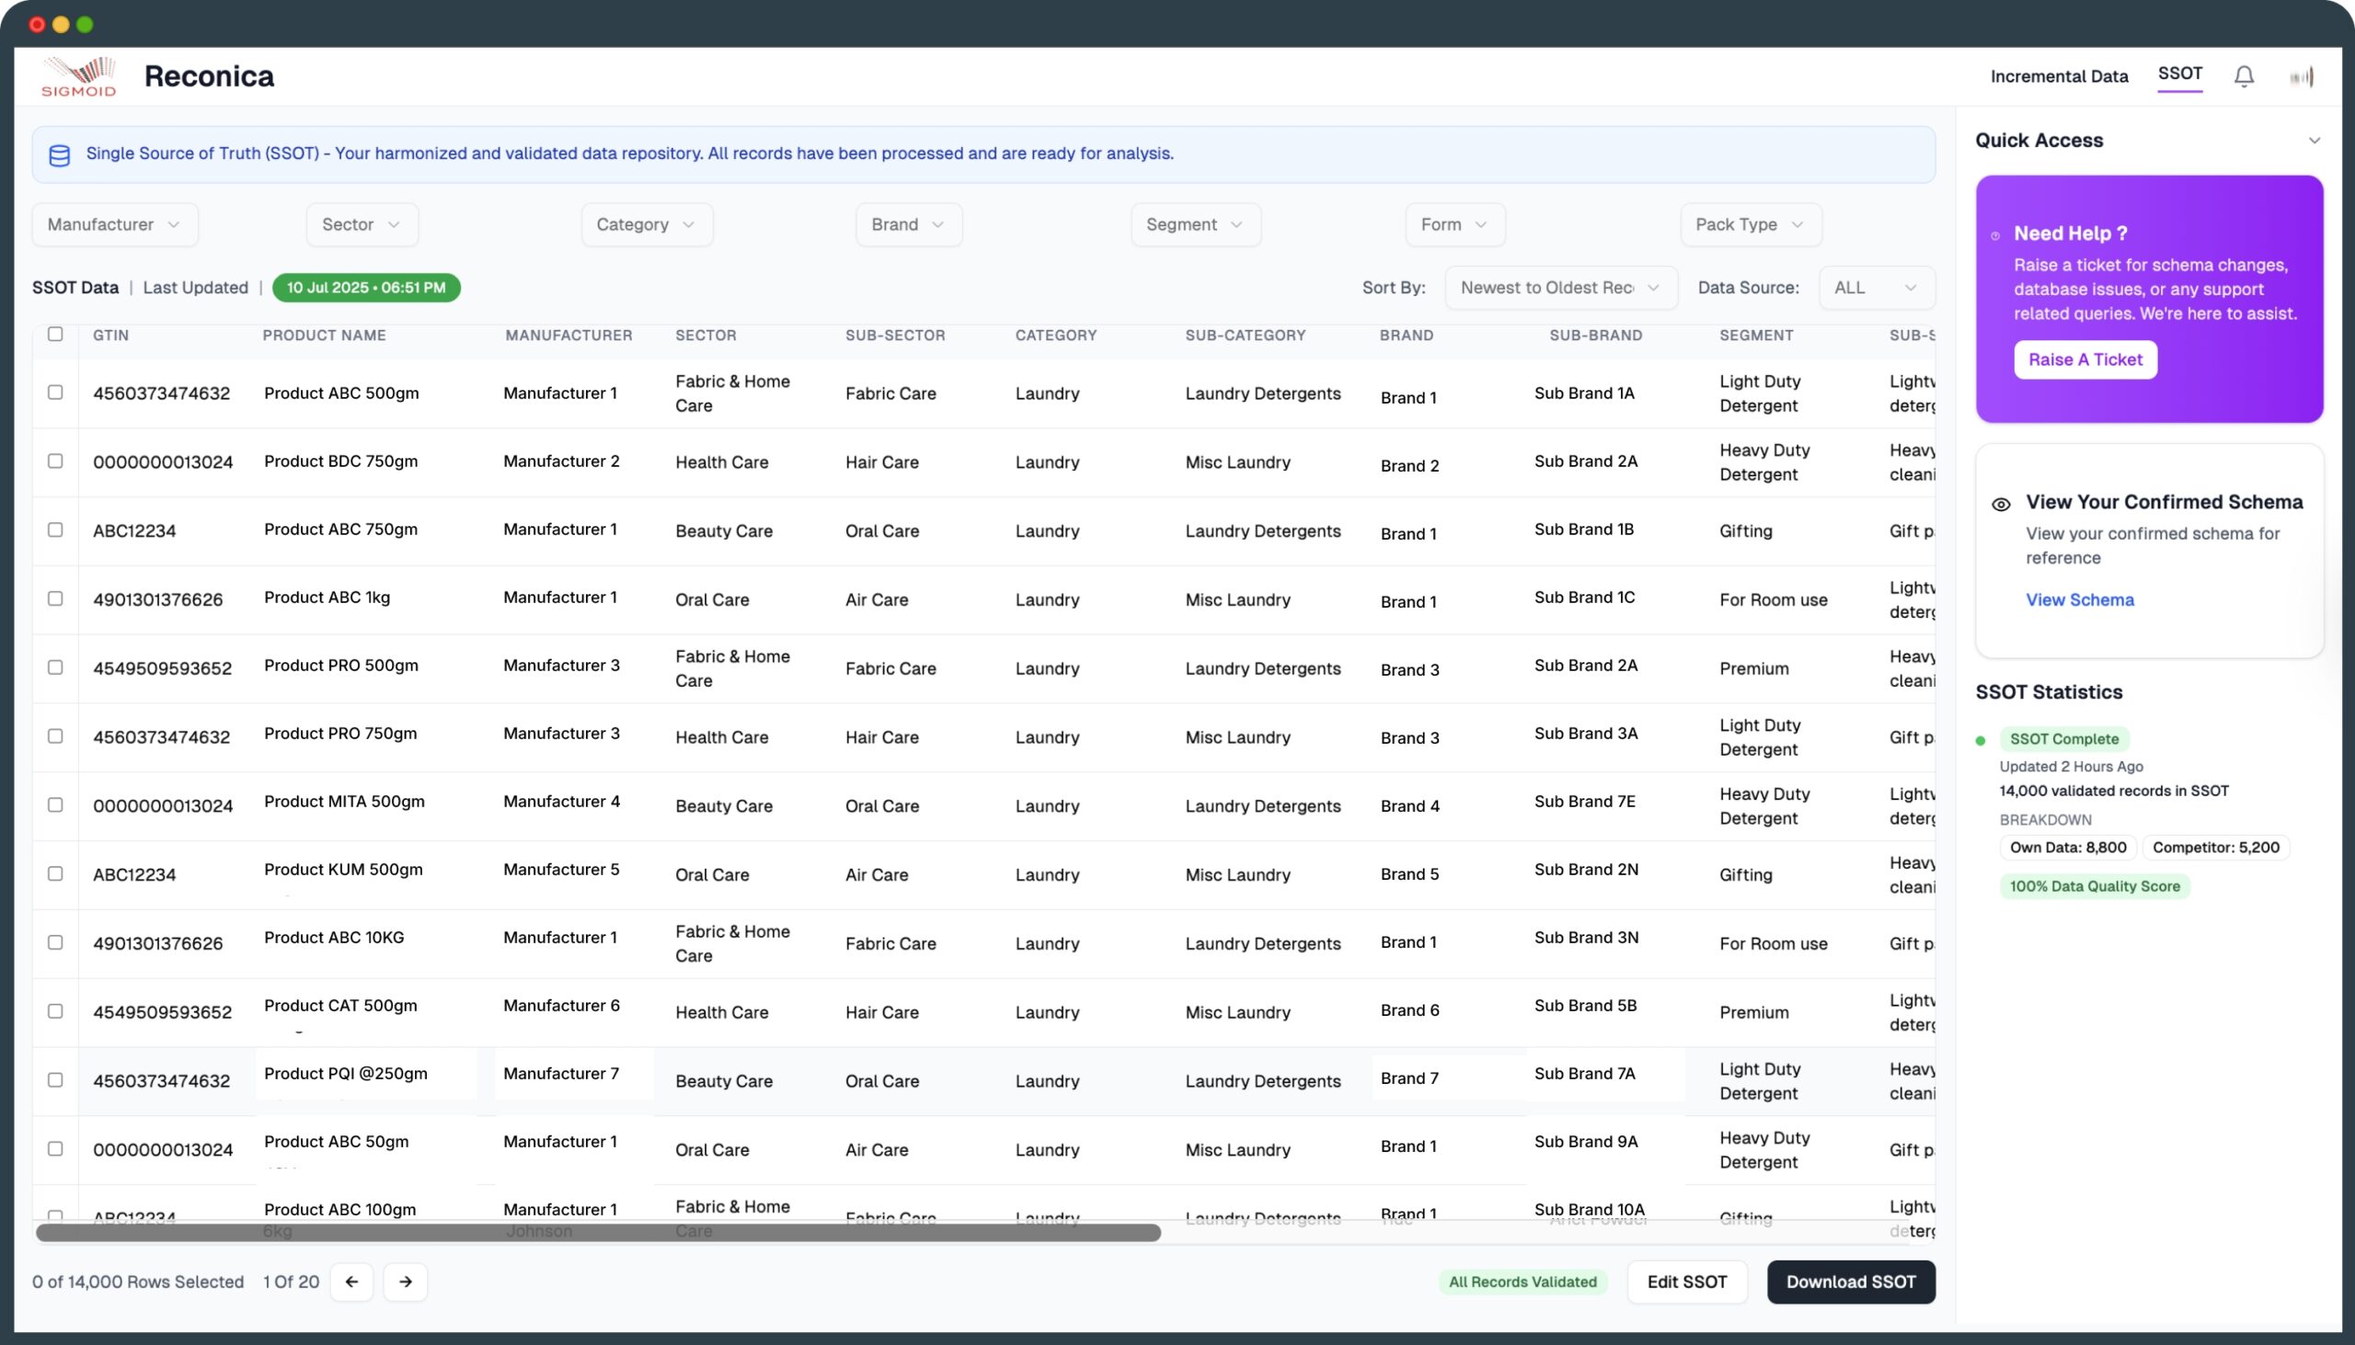
Task: Click the horizontal table scrollbar
Action: point(597,1232)
